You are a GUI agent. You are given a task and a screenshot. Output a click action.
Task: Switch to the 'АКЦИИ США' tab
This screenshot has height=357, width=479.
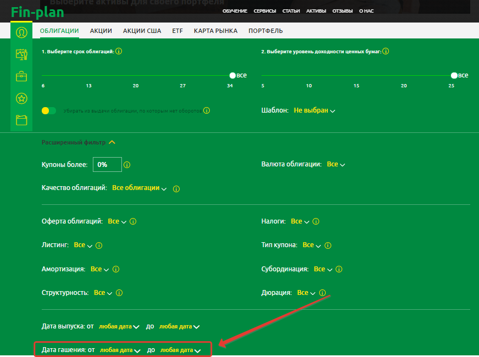(142, 31)
